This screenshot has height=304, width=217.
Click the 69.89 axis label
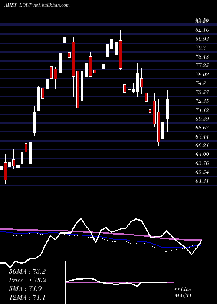pos(203,119)
